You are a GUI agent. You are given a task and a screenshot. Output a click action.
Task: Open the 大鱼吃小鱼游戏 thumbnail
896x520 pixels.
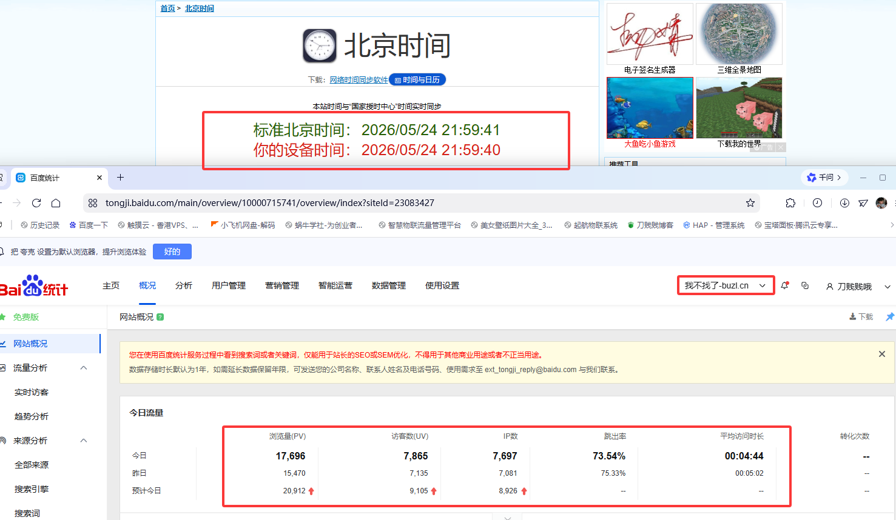650,113
